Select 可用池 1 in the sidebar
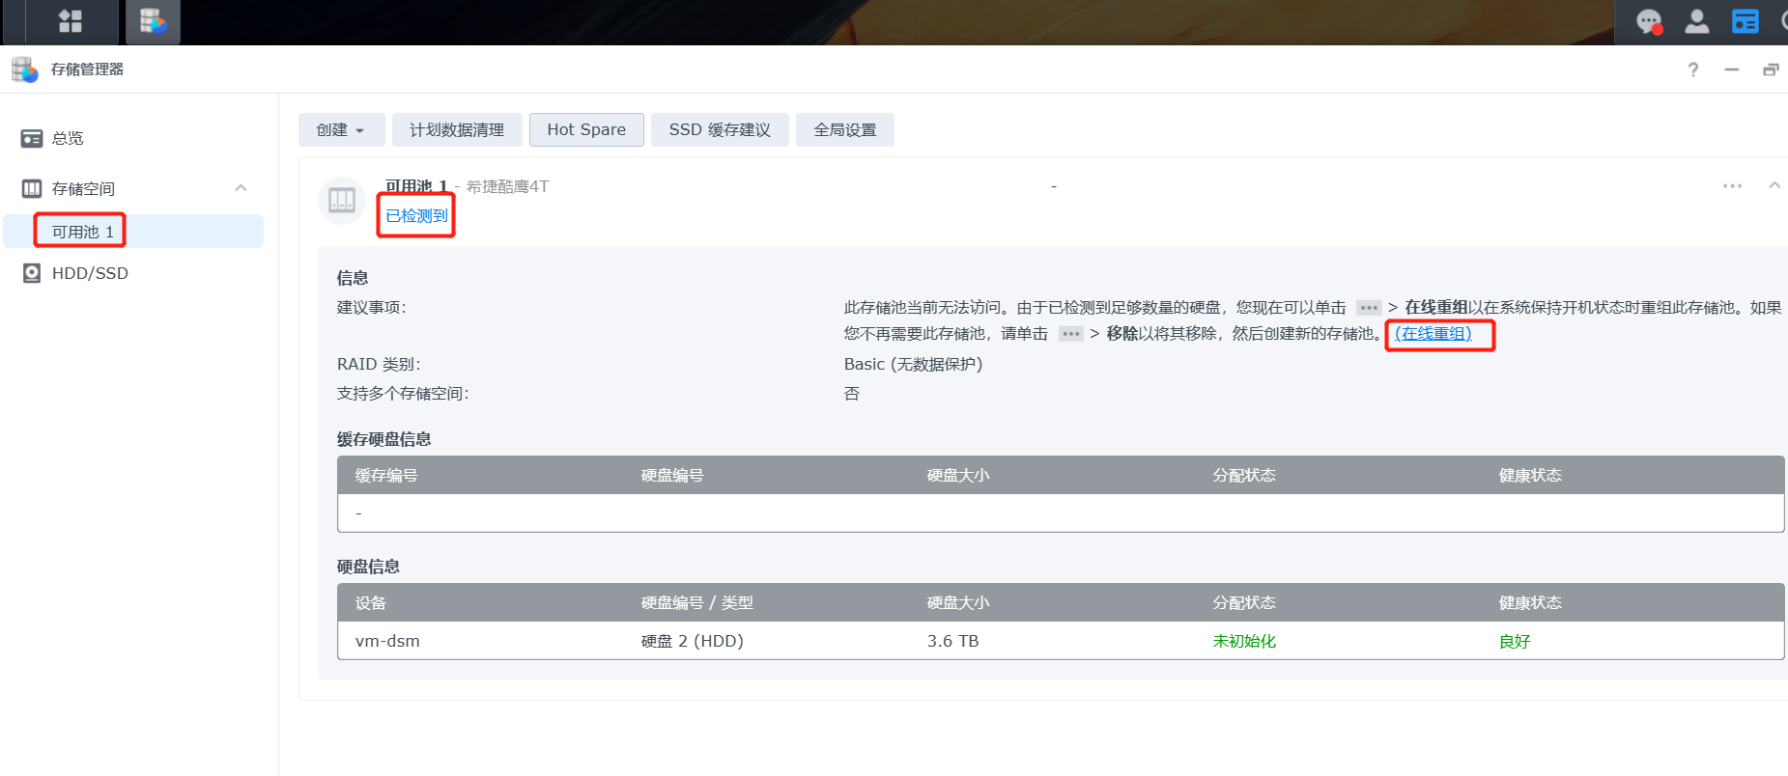This screenshot has width=1788, height=776. coord(83,232)
